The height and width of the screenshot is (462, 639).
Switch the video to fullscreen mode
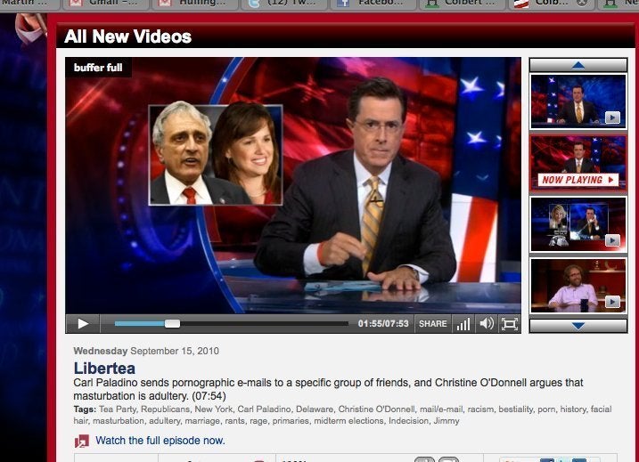pyautogui.click(x=510, y=324)
